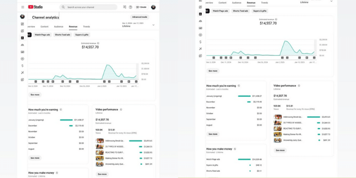This screenshot has height=178, width=356.
Task: Click See more under How much you're earning, left window
Action: (35, 158)
